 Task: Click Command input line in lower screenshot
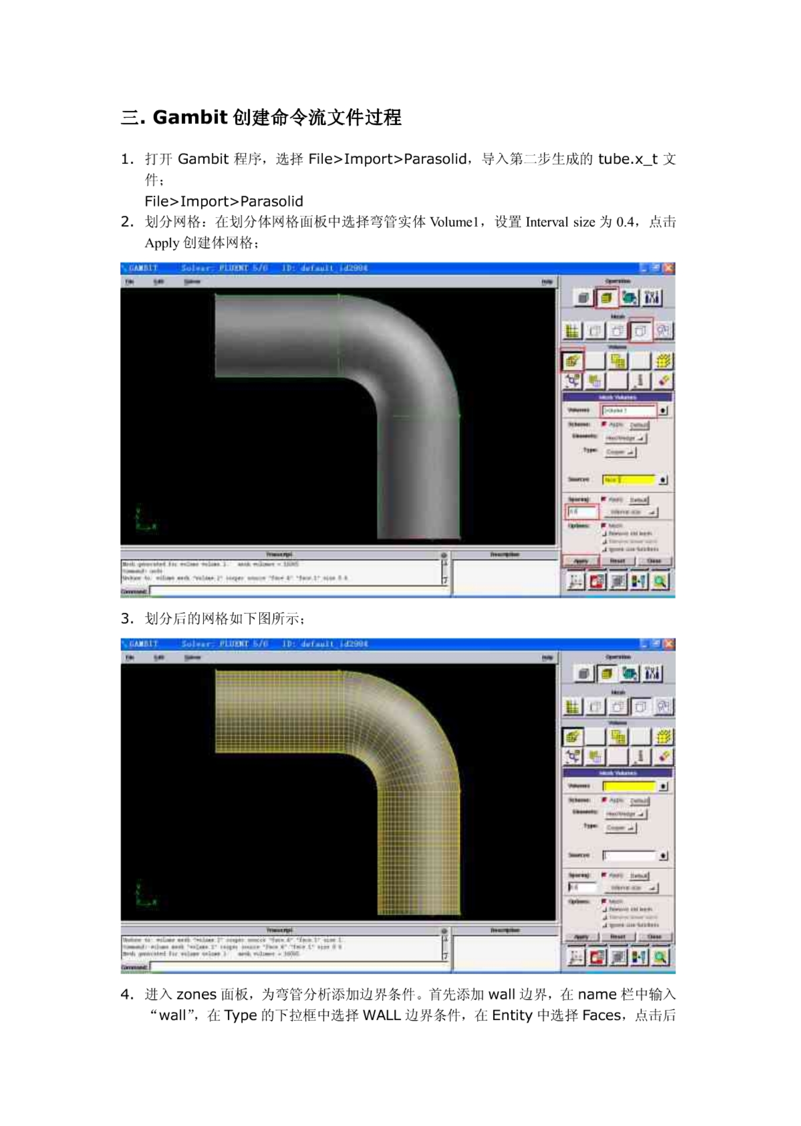click(x=299, y=966)
